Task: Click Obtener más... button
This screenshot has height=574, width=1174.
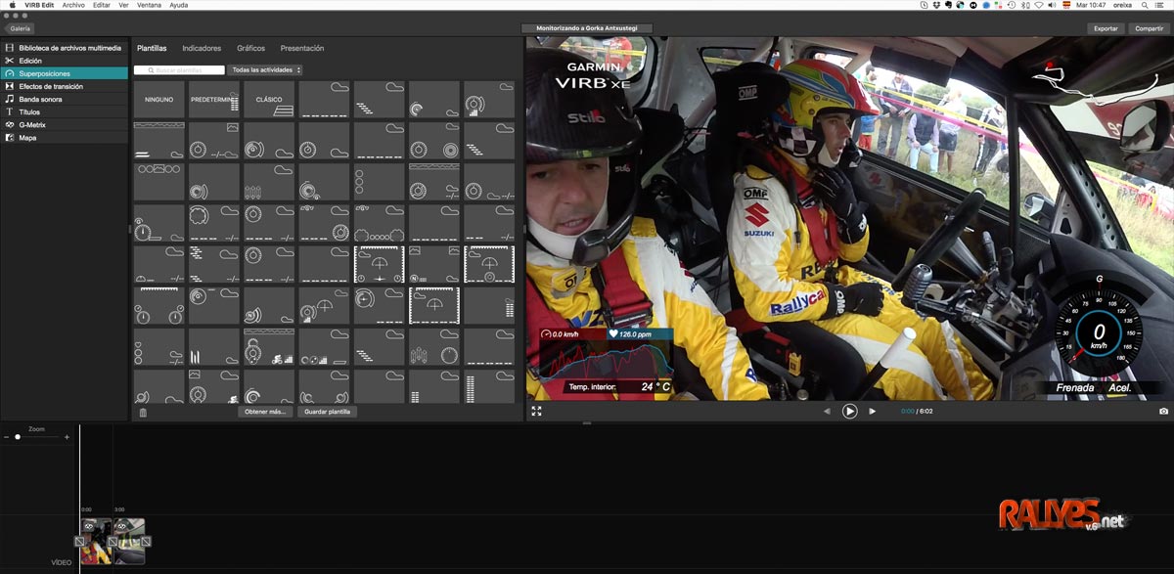Action: [x=265, y=412]
